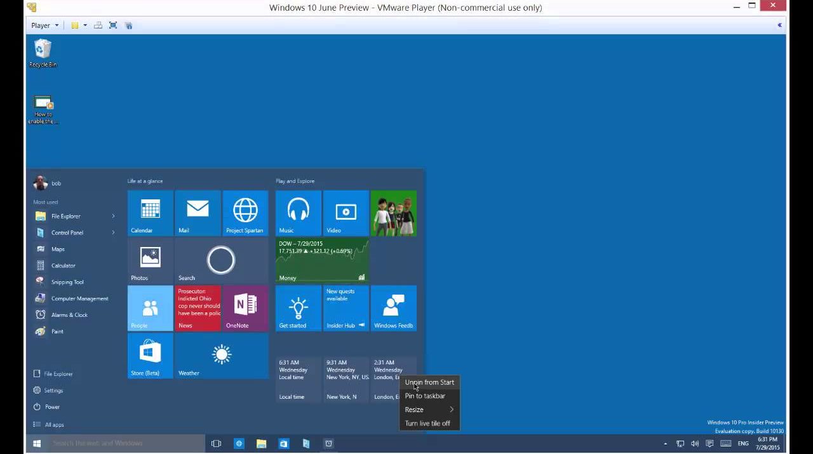
Task: Open Settings from the Start menu
Action: click(53, 391)
